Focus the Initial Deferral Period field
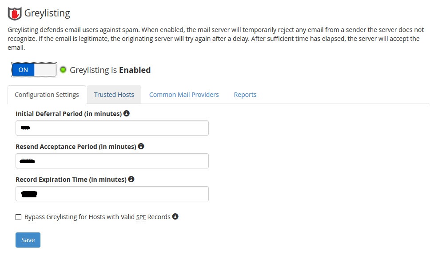 pos(112,128)
